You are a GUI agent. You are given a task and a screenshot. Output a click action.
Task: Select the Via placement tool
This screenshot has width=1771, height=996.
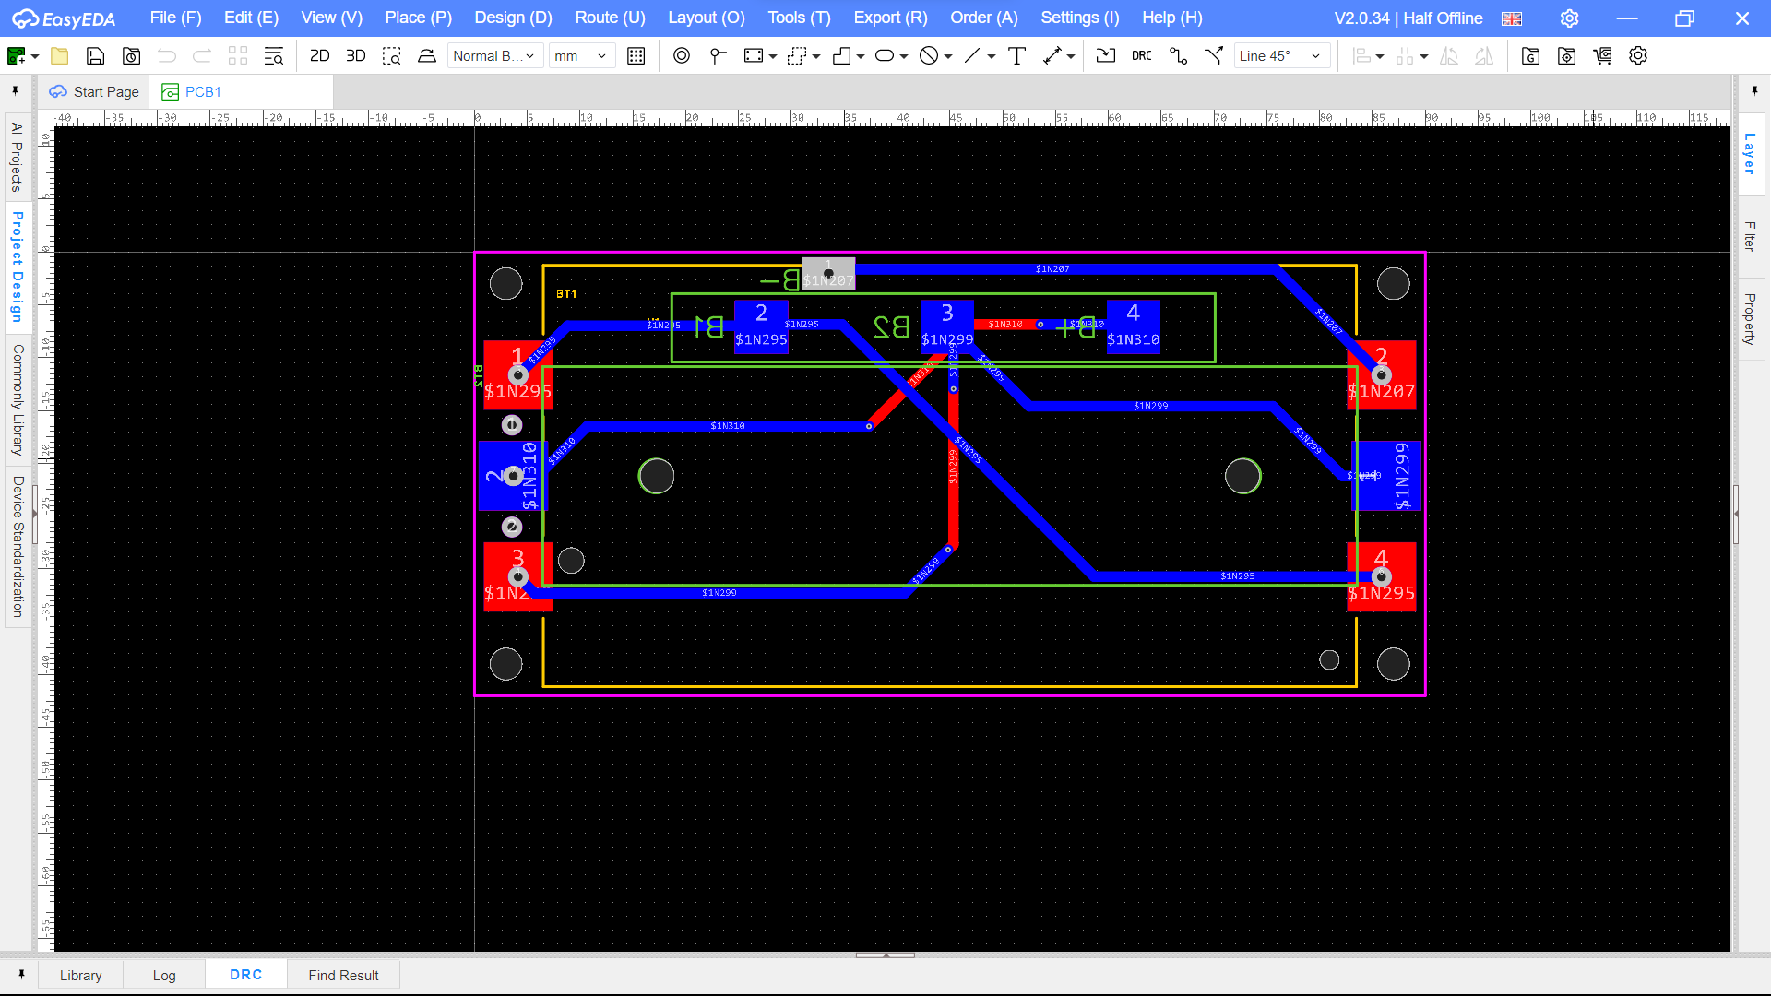681,55
